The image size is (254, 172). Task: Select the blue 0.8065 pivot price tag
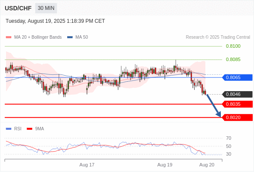pos(237,77)
